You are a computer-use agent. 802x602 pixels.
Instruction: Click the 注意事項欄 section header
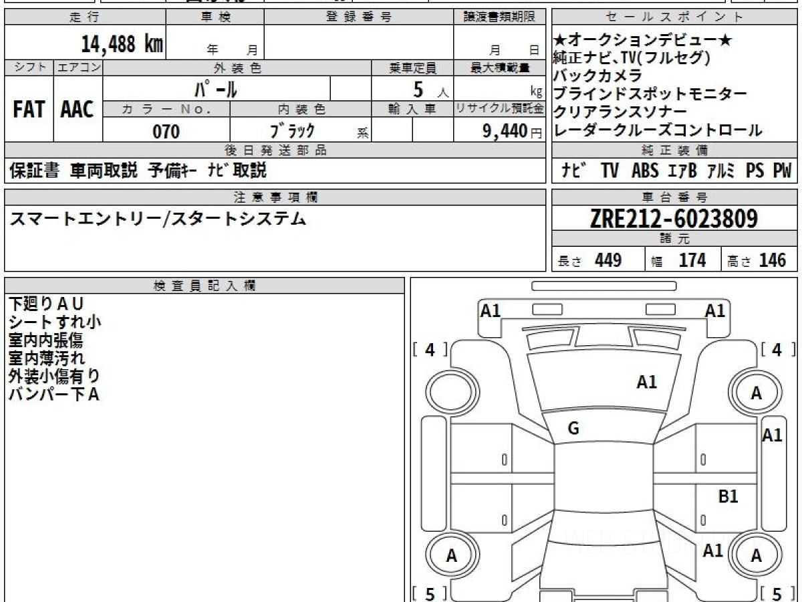(275, 197)
